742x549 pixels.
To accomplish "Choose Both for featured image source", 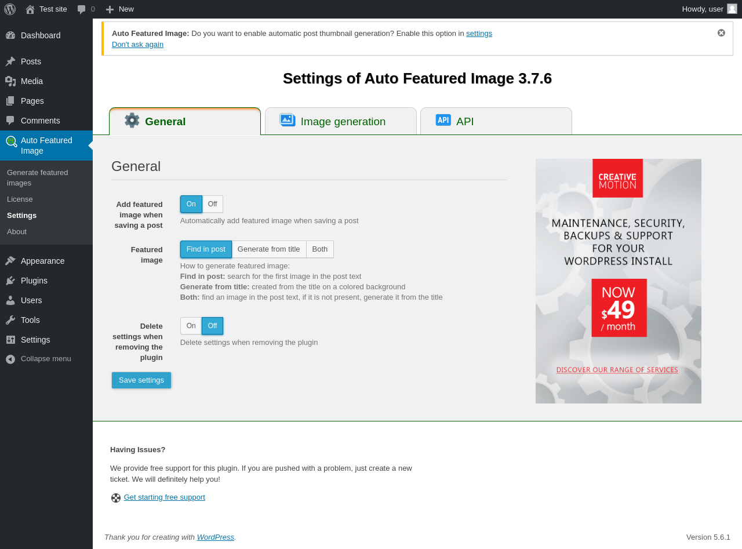I will 320,249.
